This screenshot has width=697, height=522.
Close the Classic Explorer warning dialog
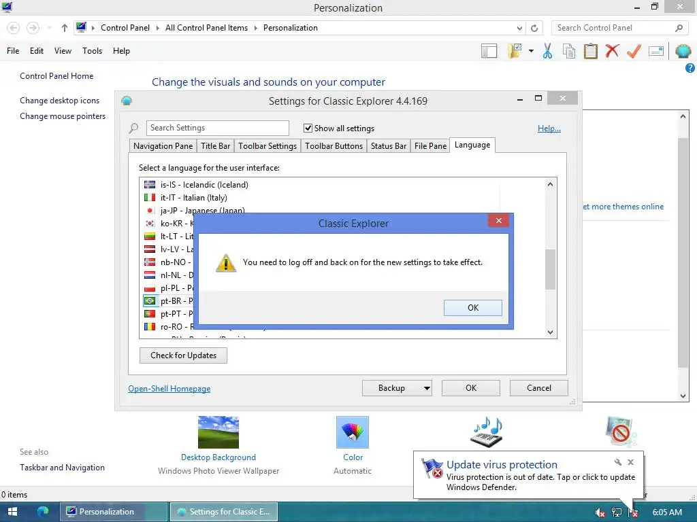pyautogui.click(x=498, y=221)
